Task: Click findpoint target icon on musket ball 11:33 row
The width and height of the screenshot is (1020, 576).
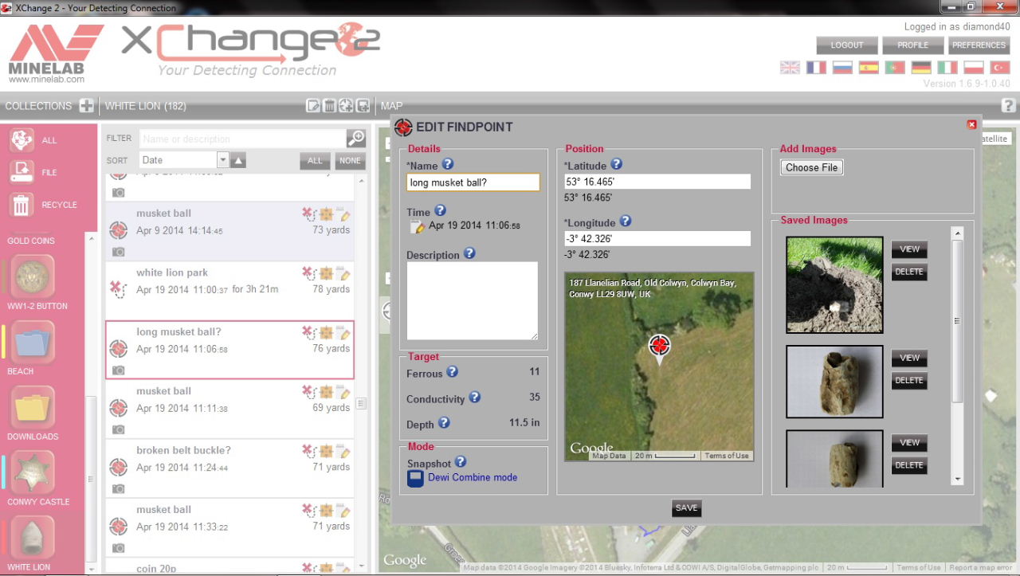Action: point(118,526)
